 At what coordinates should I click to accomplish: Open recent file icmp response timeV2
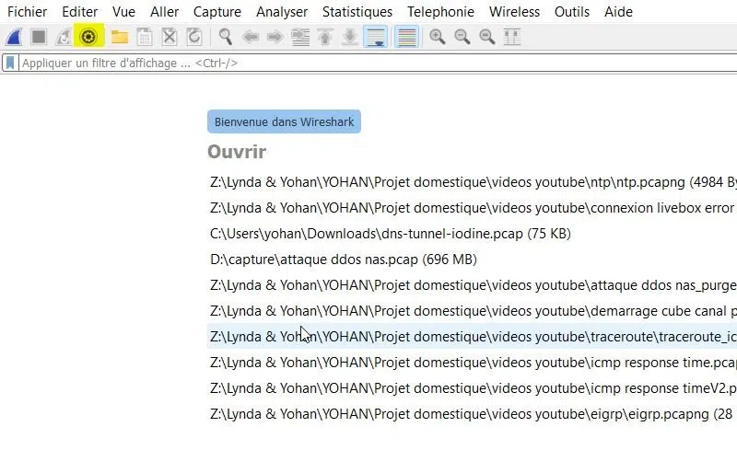472,388
